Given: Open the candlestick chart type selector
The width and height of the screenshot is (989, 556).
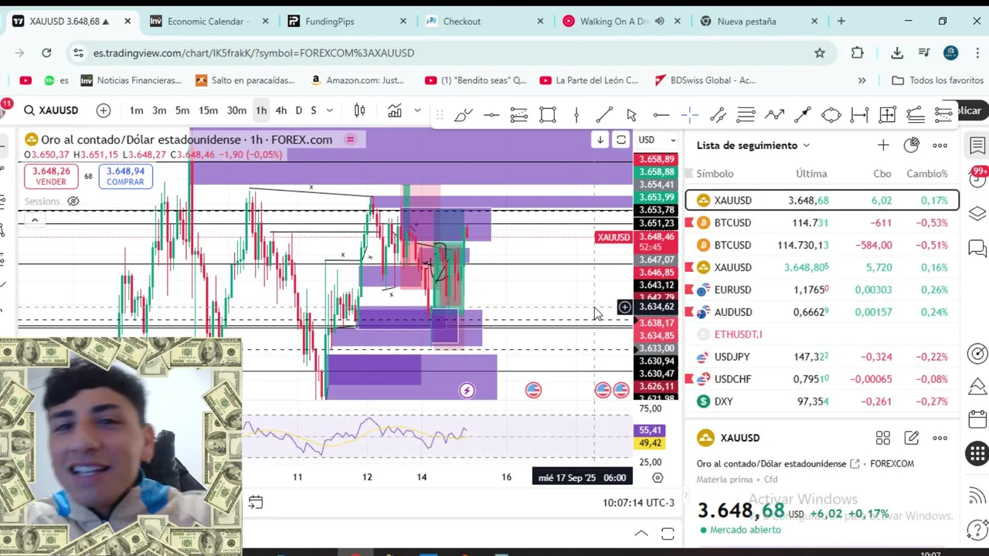Looking at the screenshot, I should [x=359, y=110].
